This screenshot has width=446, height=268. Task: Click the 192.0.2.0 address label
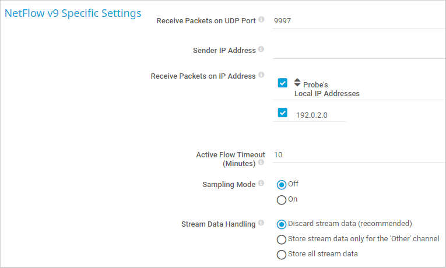coord(312,115)
